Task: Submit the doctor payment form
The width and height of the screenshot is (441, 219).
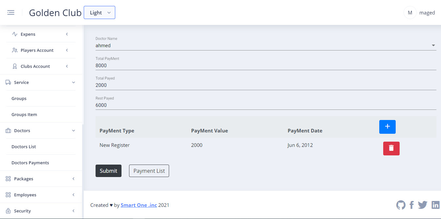Action: 108,171
